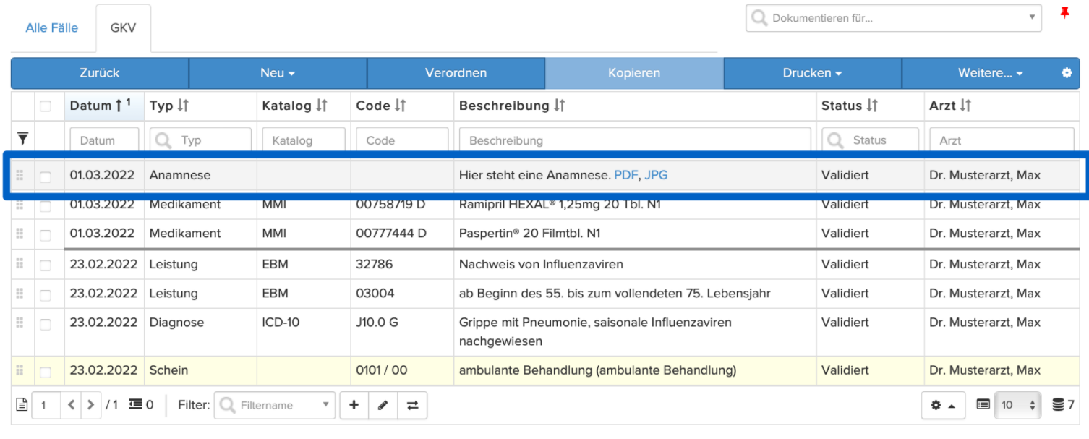Image resolution: width=1089 pixels, height=439 pixels.
Task: Go to next page arrow
Action: point(90,405)
